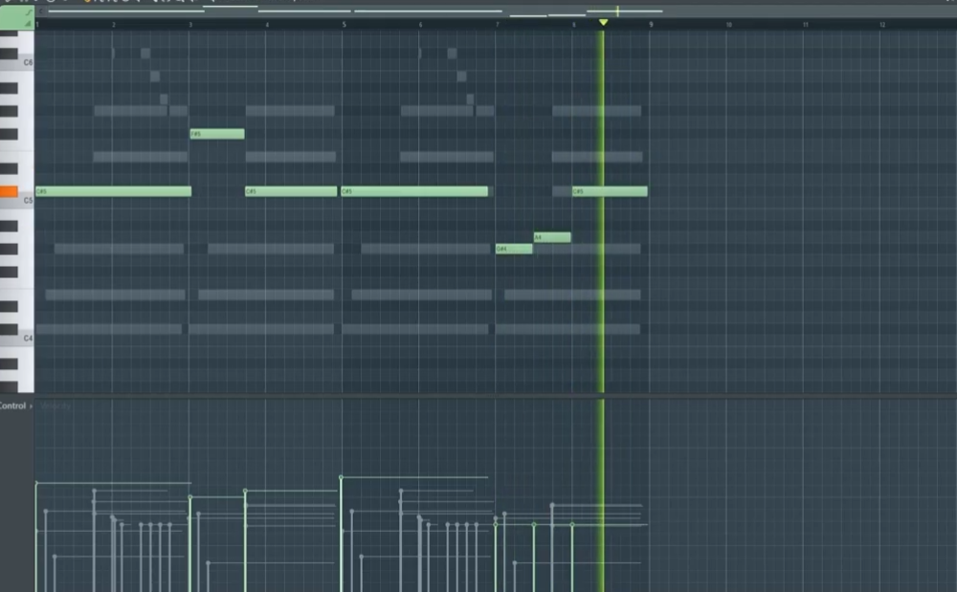
Task: Click the playhead marker on the timeline
Action: [x=603, y=23]
